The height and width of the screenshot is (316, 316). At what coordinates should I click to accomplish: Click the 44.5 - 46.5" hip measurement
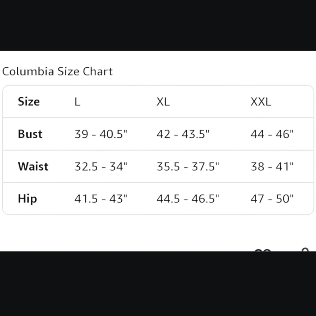point(188,199)
